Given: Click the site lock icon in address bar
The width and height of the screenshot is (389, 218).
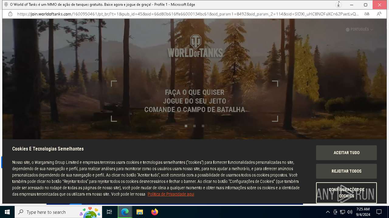Looking at the screenshot, I should [x=10, y=14].
